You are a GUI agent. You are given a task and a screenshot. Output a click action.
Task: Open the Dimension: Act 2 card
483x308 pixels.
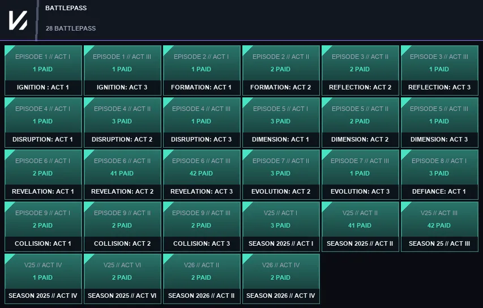[x=360, y=123]
